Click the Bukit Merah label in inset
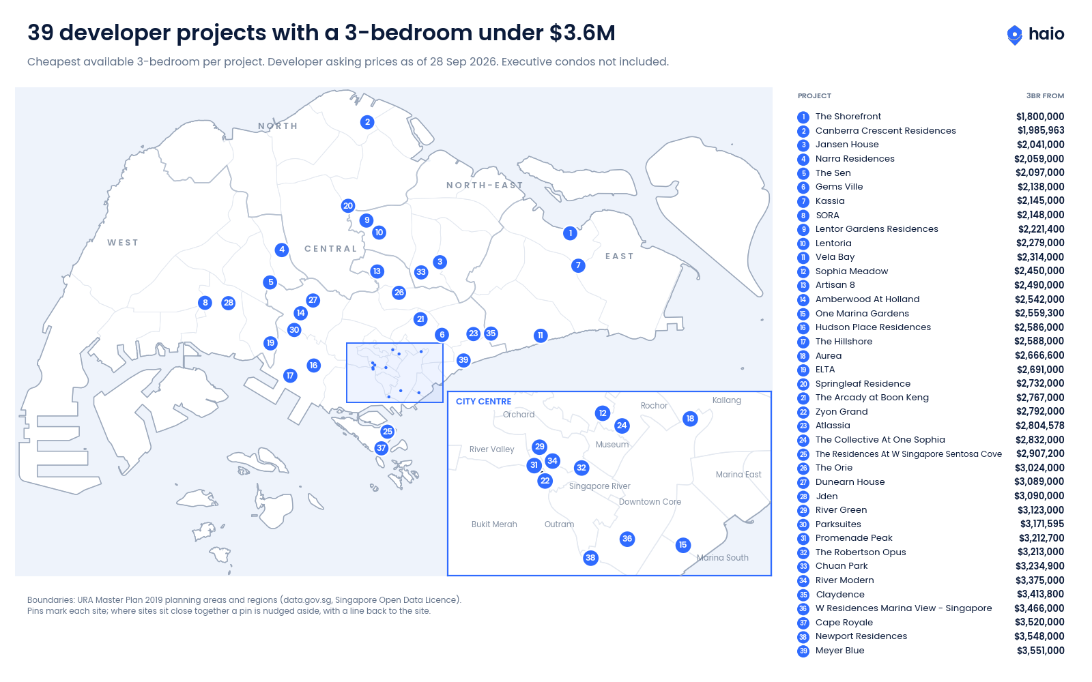Screen dimensions: 1092x682 pyautogui.click(x=494, y=524)
